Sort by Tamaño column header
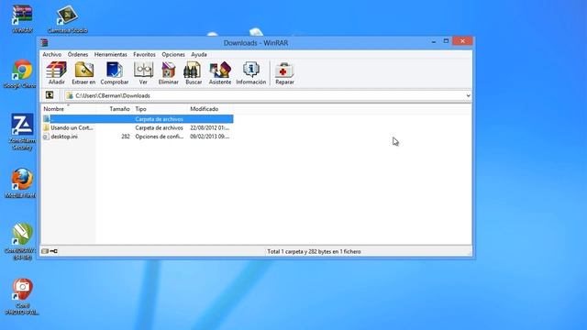Viewport: 587px width, 330px height. point(114,109)
